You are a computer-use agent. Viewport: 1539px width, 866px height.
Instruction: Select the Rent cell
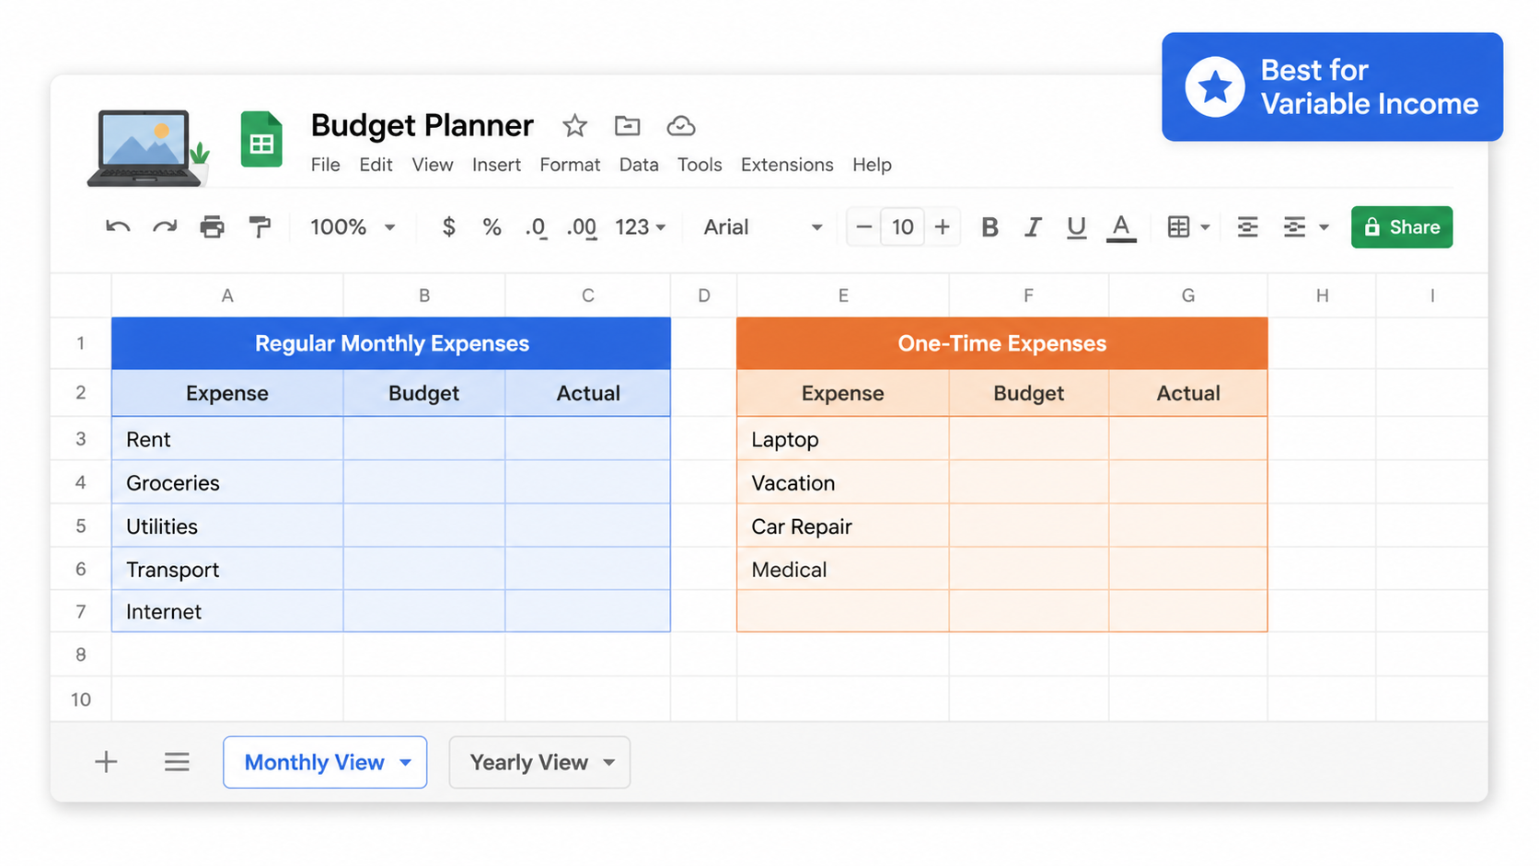(227, 439)
